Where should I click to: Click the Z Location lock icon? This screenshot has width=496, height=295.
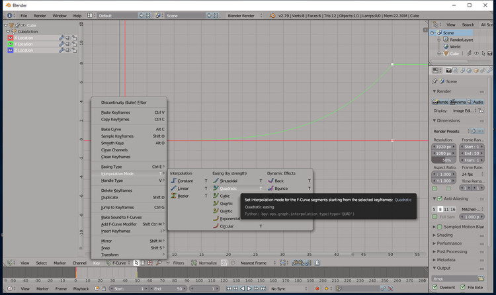74,50
